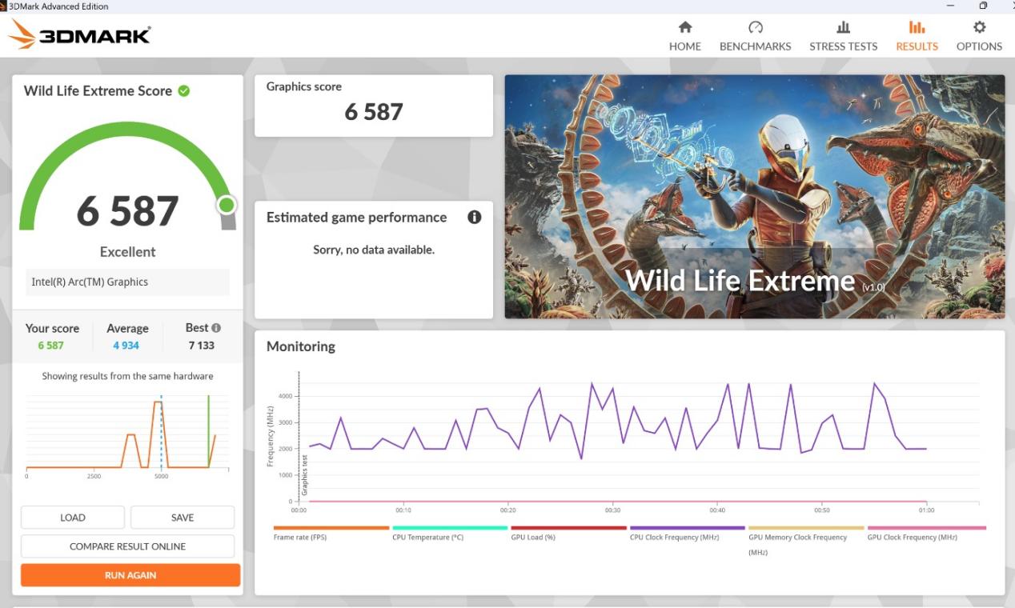The width and height of the screenshot is (1015, 608).
Task: Run the benchmark again
Action: coord(130,575)
